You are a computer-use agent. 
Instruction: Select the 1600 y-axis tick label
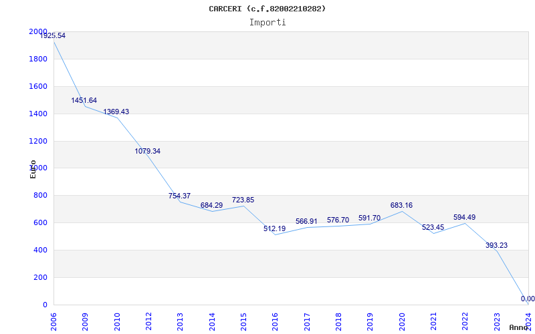tap(38, 87)
